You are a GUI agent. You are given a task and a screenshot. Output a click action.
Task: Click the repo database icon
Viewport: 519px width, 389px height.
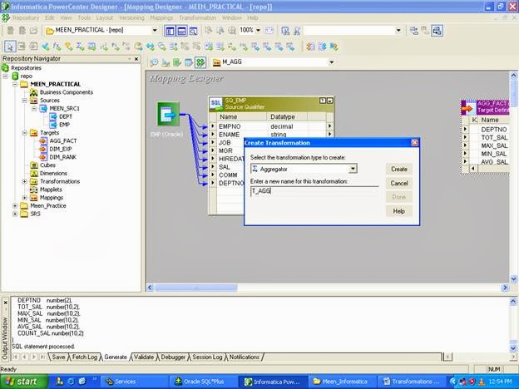[15, 76]
